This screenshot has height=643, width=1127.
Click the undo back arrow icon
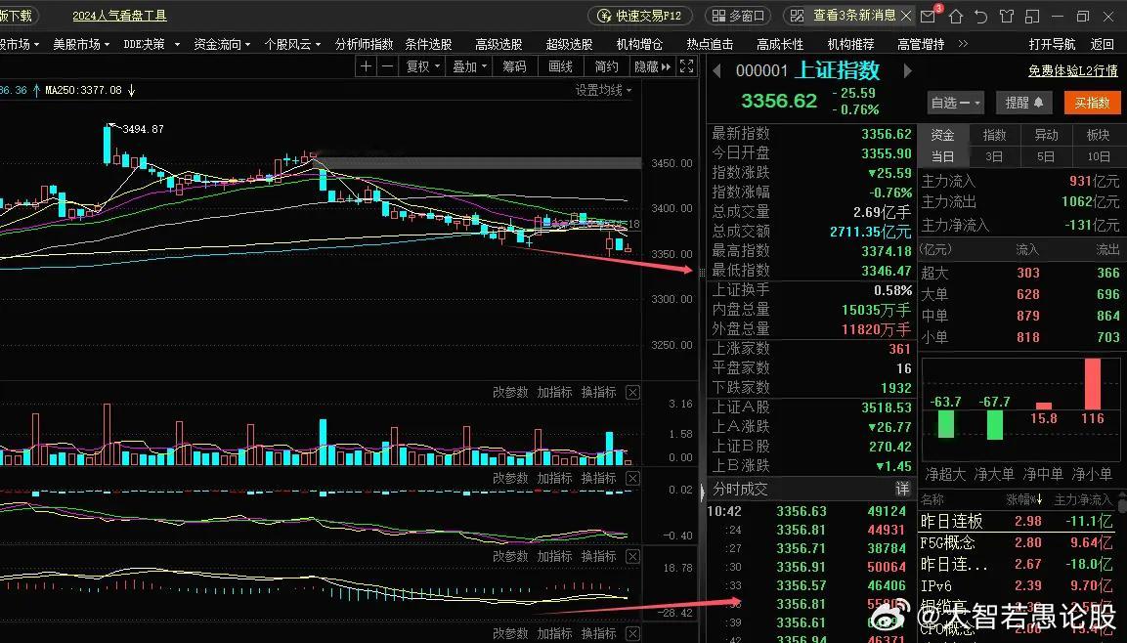981,16
